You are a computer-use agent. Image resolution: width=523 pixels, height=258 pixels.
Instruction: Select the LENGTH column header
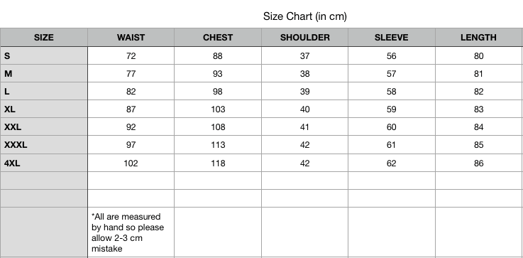tap(478, 38)
